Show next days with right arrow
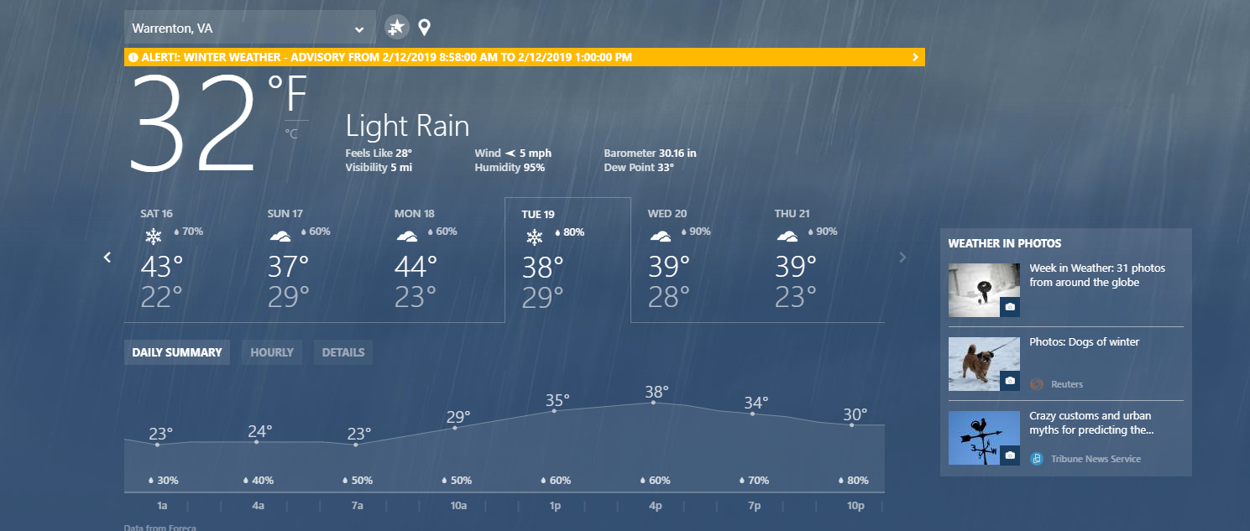 tap(903, 257)
